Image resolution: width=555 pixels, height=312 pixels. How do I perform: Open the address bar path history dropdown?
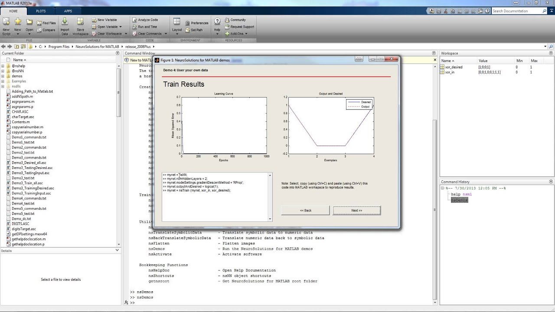click(x=545, y=46)
